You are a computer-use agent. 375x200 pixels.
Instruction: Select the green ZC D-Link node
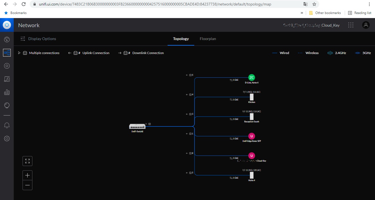click(252, 78)
